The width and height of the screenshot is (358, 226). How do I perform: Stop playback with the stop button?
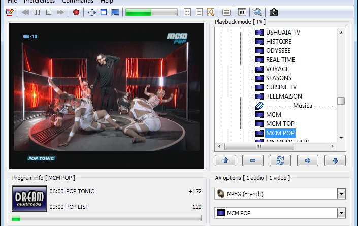coord(49,12)
